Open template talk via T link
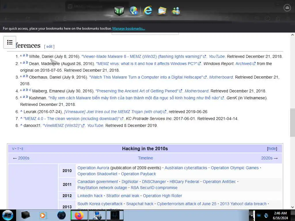Image resolution: width=295 pixels, height=221 pixels. point(18,149)
